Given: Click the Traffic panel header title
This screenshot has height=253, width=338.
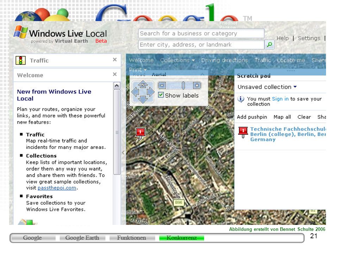Looking at the screenshot, I should click(x=39, y=60).
